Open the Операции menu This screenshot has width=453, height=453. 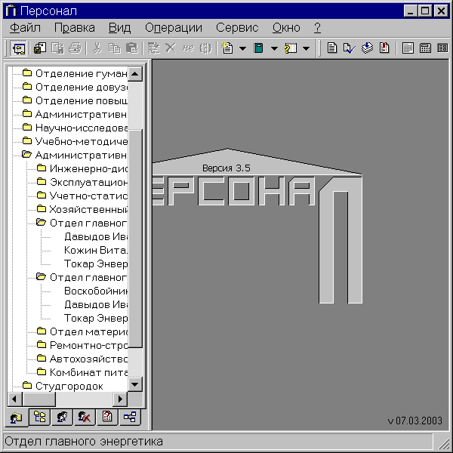tap(173, 28)
